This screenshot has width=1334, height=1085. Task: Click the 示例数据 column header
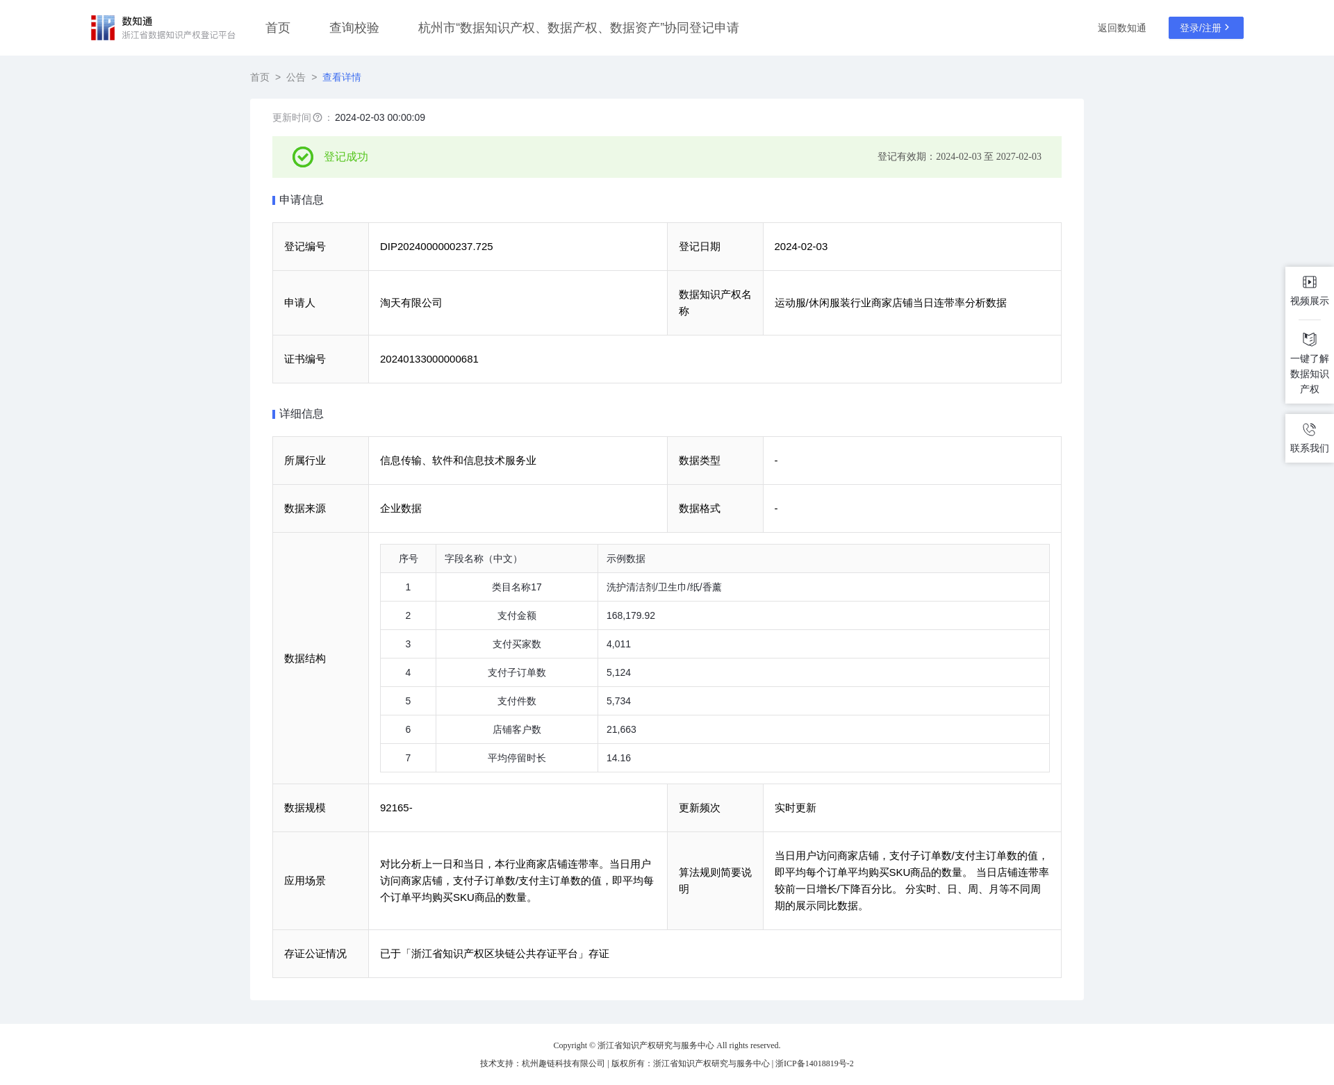[823, 558]
